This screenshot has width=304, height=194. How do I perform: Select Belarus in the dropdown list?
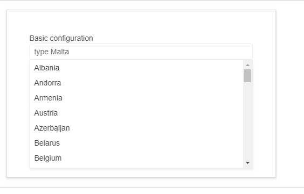click(x=47, y=143)
